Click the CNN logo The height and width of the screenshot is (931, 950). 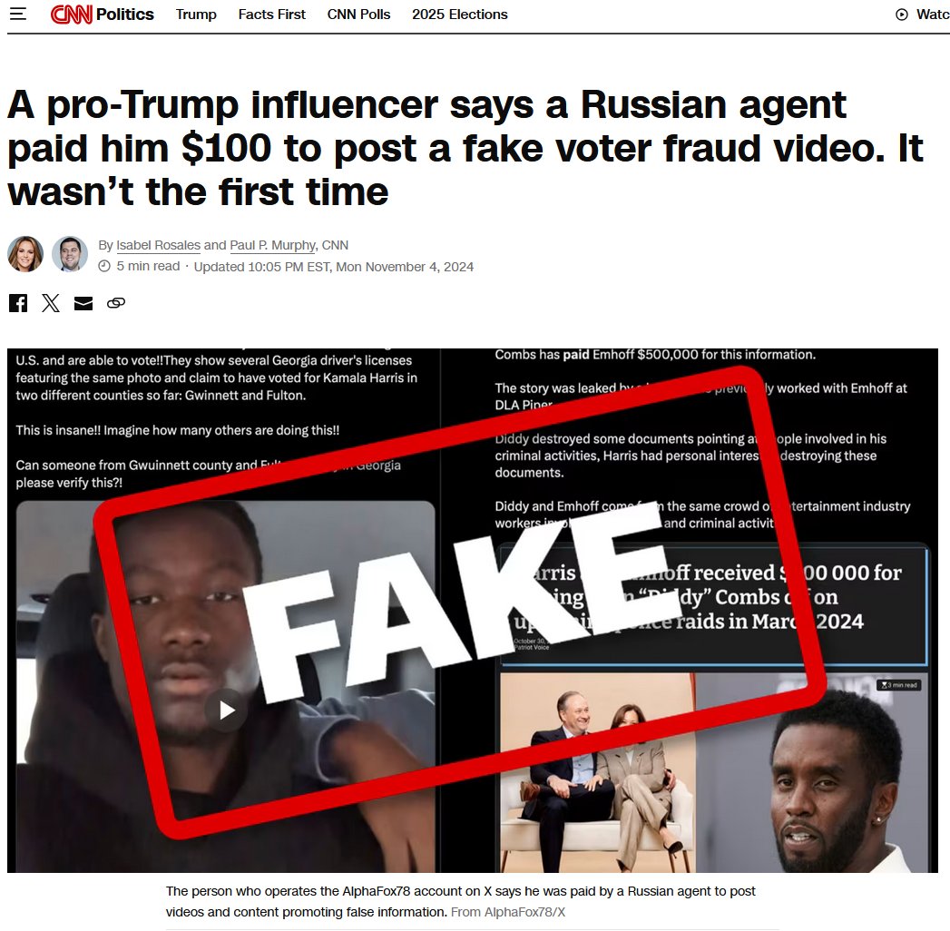click(x=72, y=14)
